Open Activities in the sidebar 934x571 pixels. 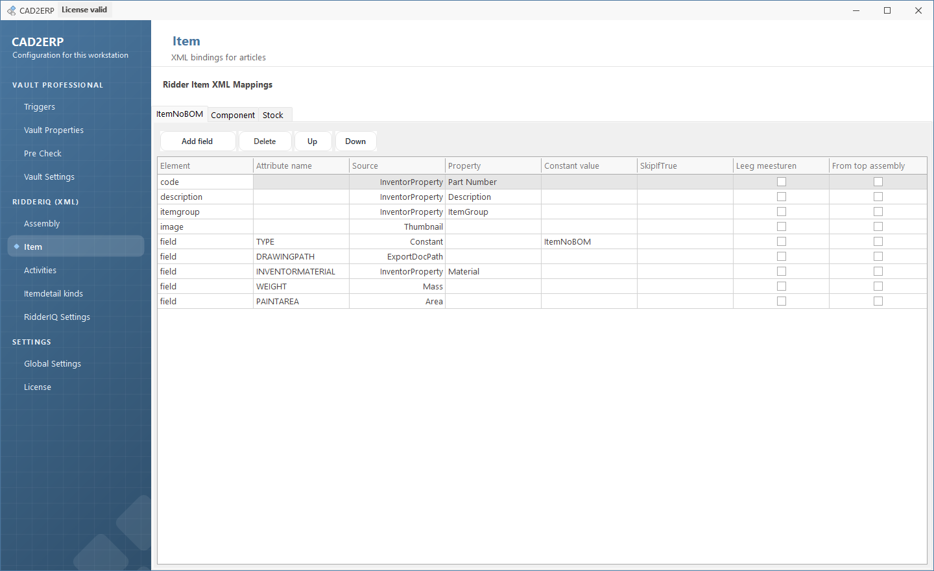point(76,271)
